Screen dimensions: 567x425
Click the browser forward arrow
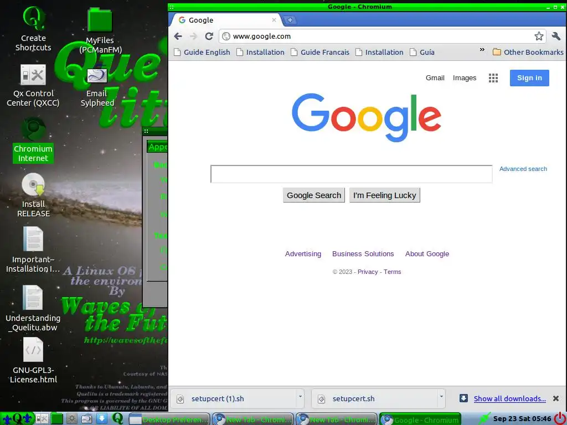coord(193,36)
